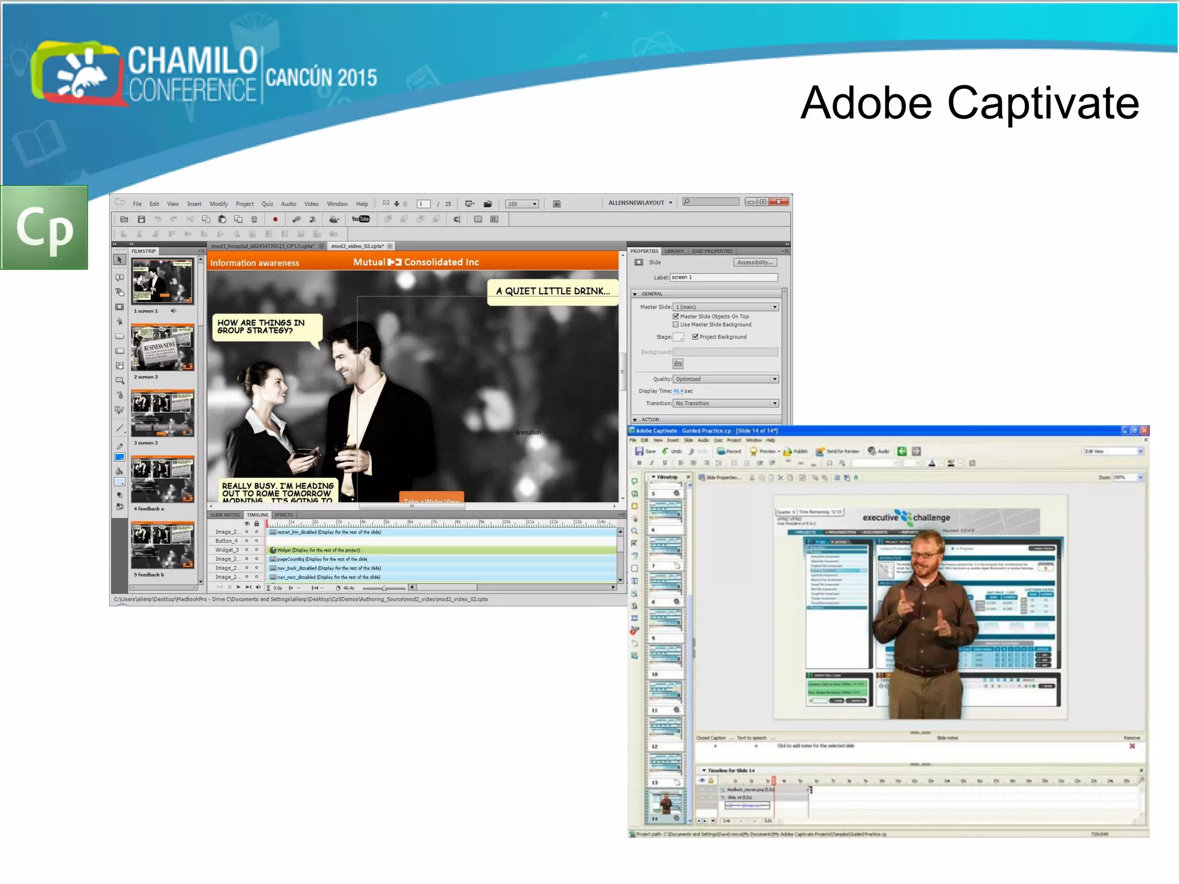This screenshot has width=1179, height=884.
Task: Click Bold in the Guided Practice format bar
Action: point(639,463)
